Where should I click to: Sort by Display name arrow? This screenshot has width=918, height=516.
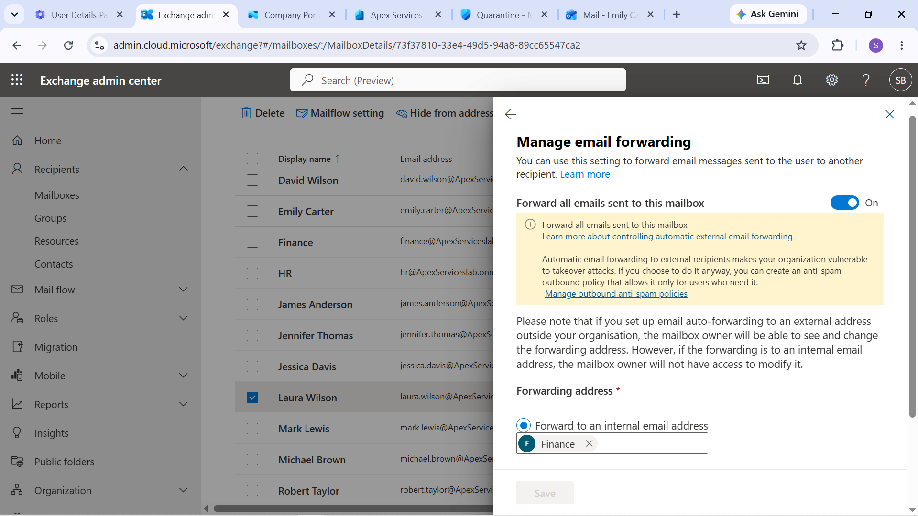[x=338, y=159]
